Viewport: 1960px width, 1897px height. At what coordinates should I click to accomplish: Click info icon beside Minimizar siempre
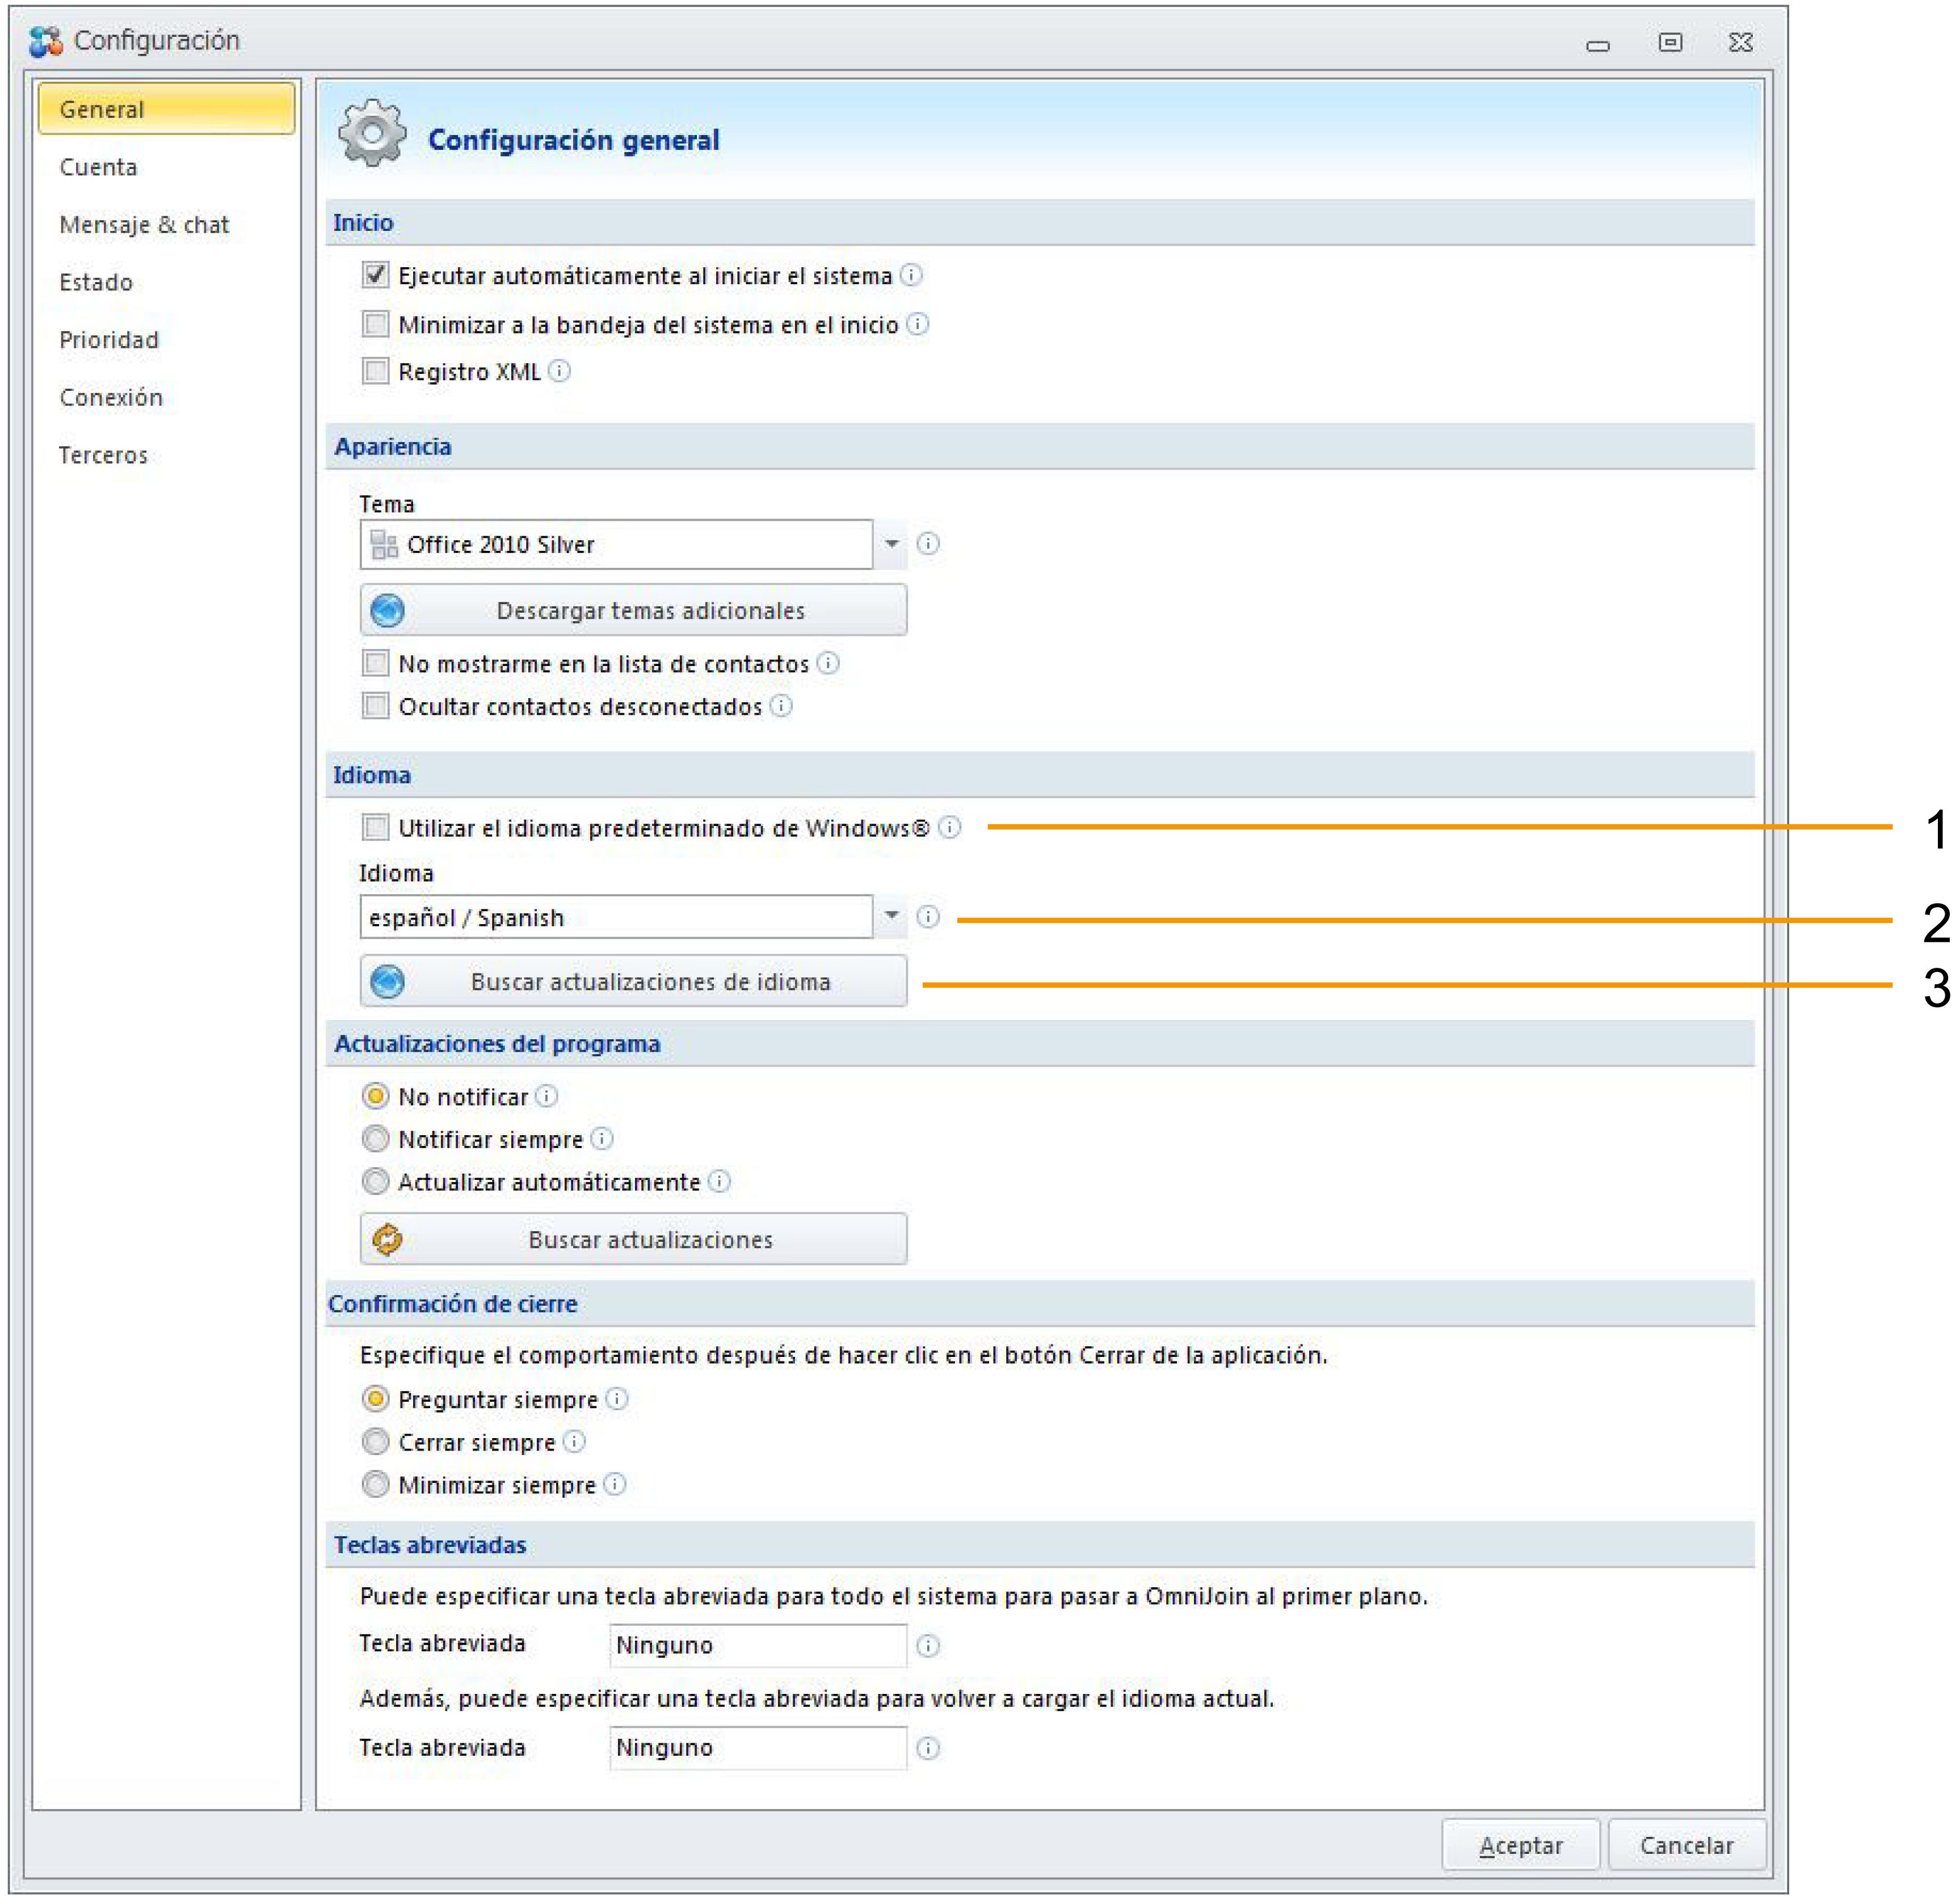(615, 1484)
